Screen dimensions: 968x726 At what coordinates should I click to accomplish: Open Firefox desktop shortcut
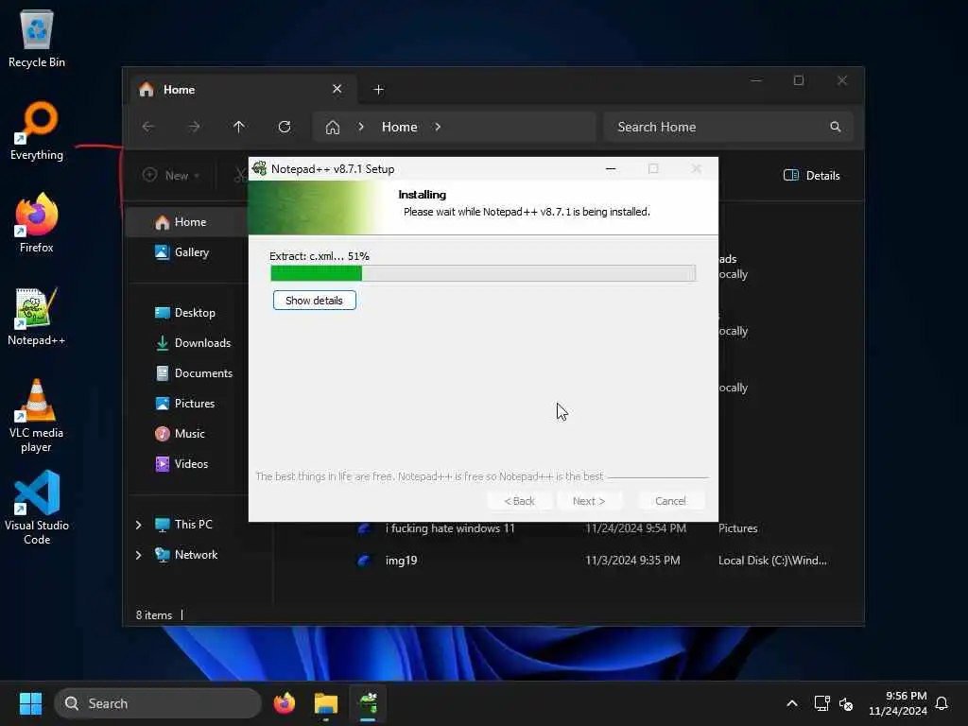[x=37, y=223]
